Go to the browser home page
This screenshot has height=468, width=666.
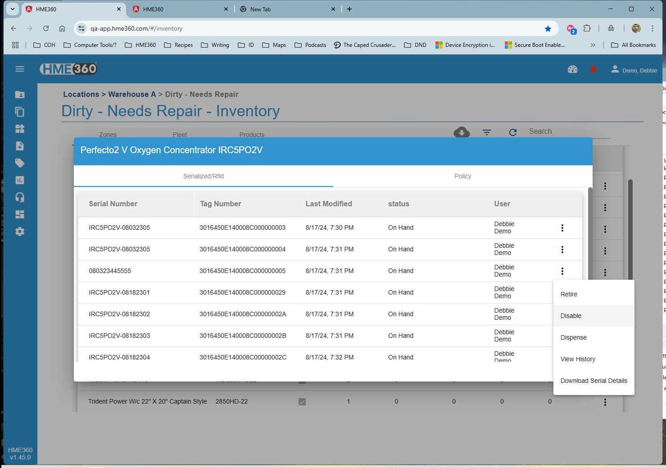tap(62, 28)
